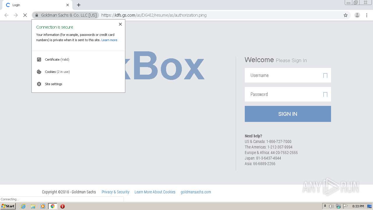This screenshot has height=210, width=373.
Task: Open the file explorer taskbar icon
Action: click(x=33, y=206)
